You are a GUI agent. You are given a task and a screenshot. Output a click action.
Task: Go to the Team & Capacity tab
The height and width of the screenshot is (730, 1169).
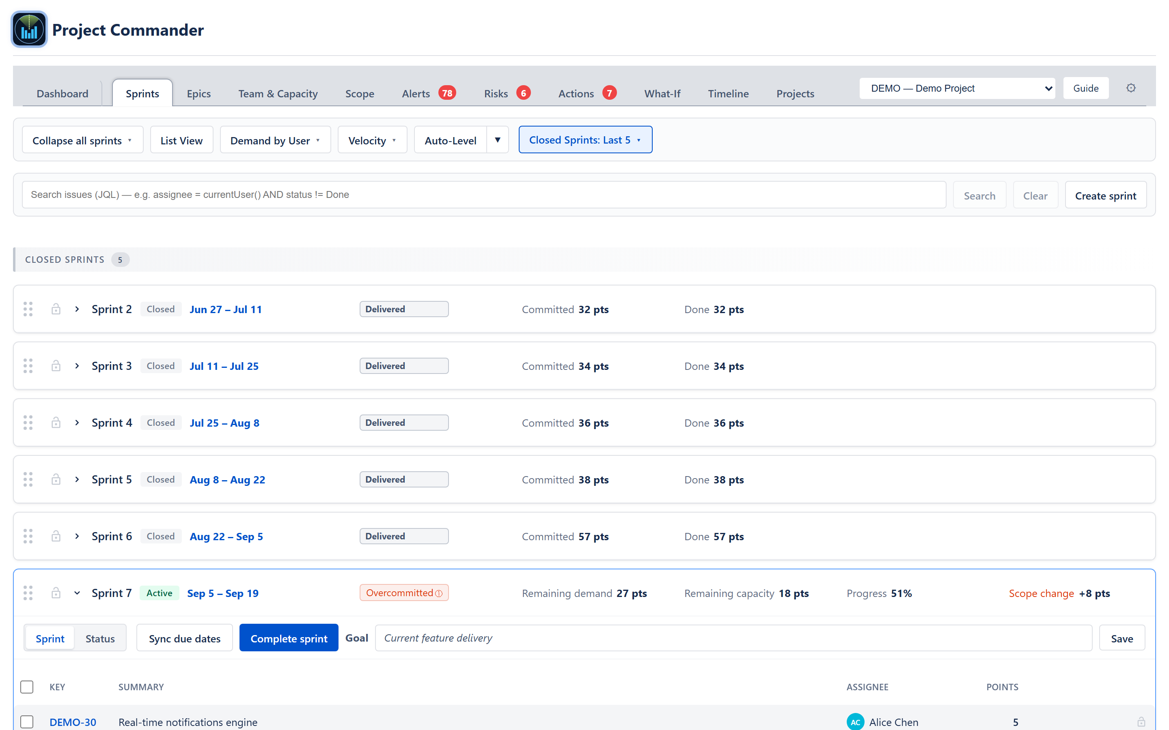tap(278, 93)
